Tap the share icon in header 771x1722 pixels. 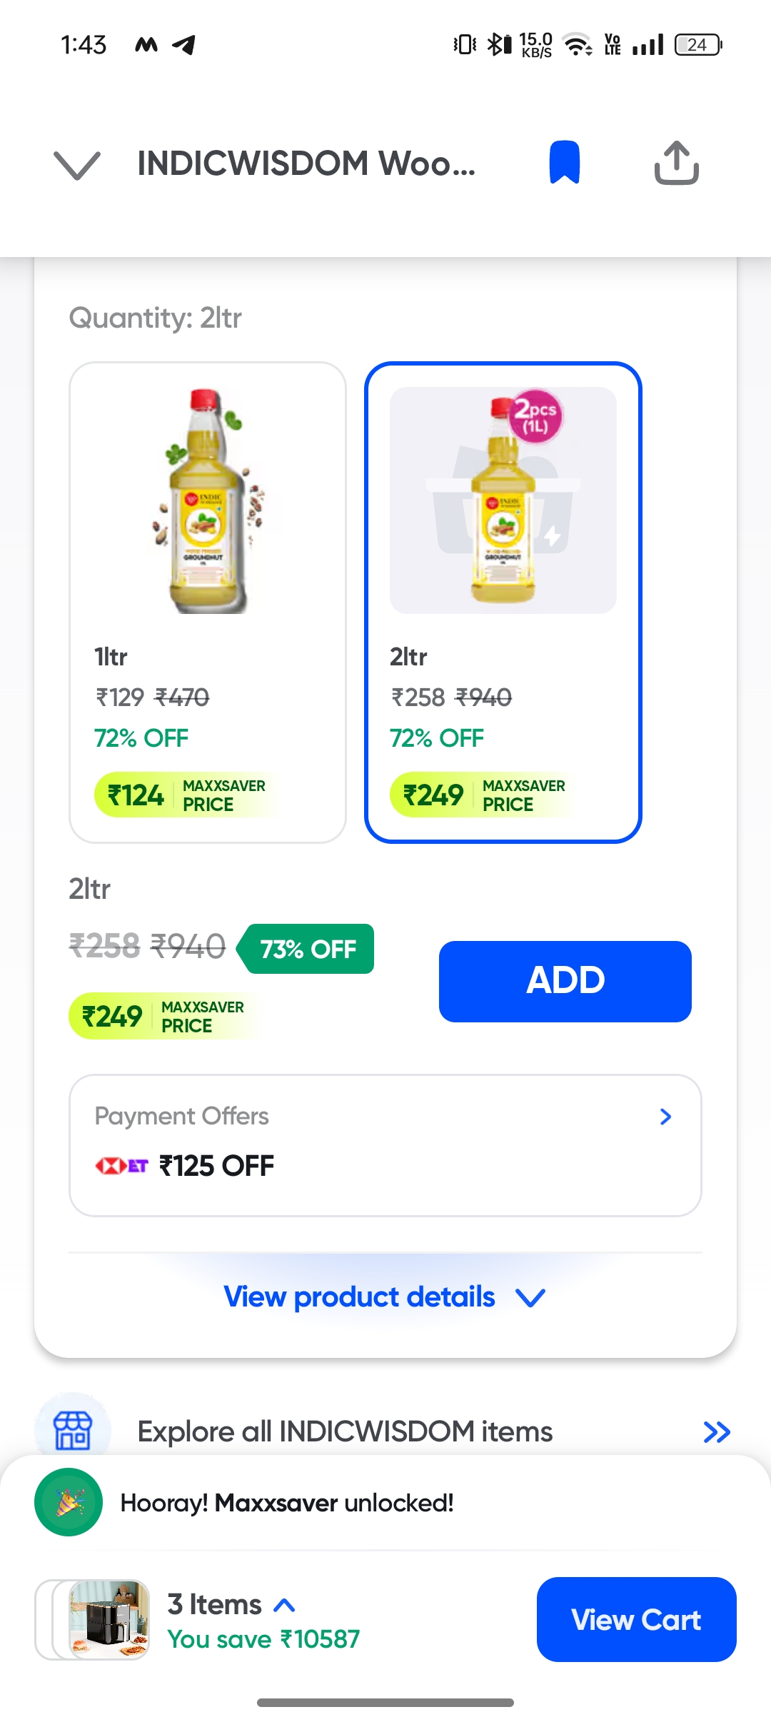coord(676,163)
